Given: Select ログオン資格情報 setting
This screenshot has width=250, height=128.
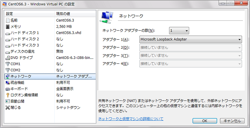Looking at the screenshot, I should pyautogui.click(x=50, y=95).
